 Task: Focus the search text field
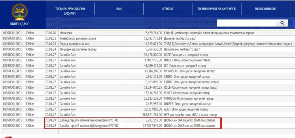click(x=245, y=23)
